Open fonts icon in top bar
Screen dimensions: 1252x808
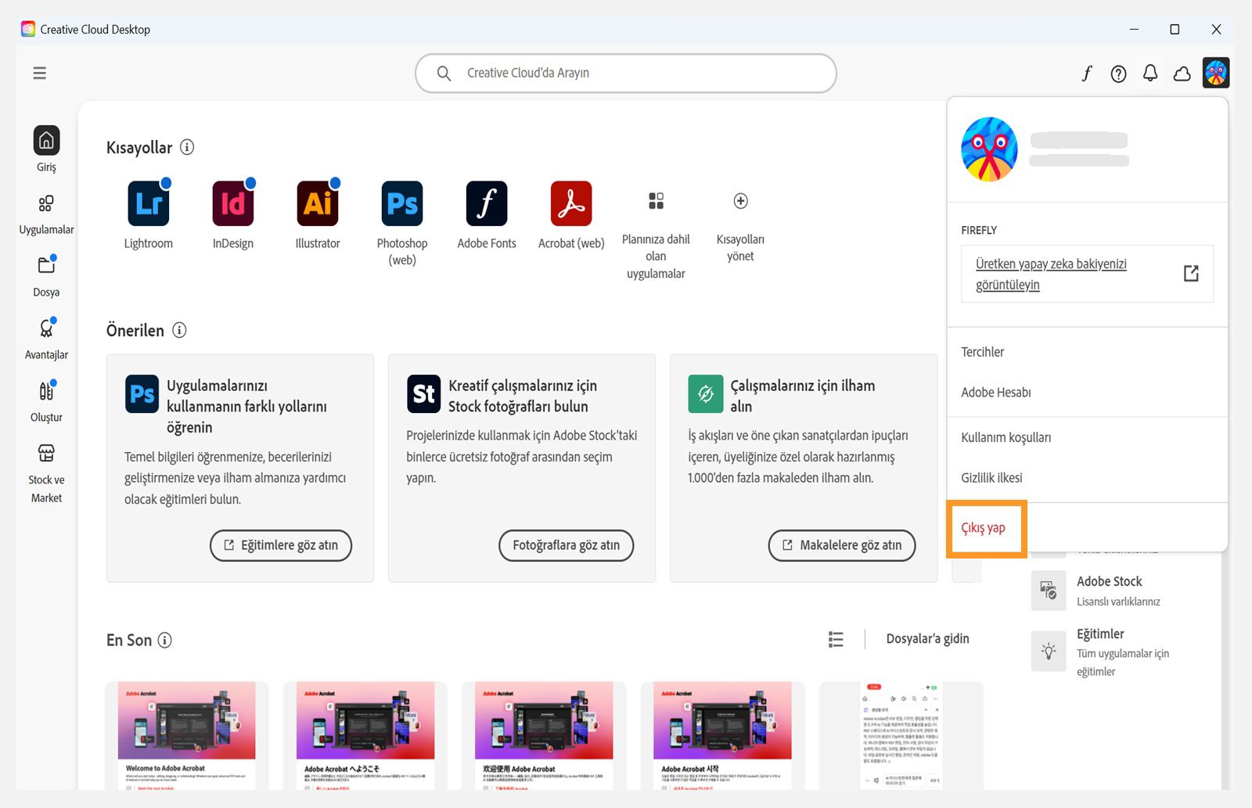coord(1087,74)
